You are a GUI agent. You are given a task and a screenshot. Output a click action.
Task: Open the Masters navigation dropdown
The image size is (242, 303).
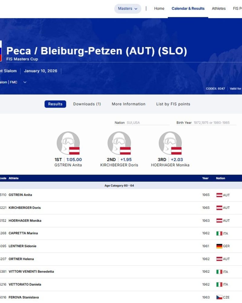point(127,8)
